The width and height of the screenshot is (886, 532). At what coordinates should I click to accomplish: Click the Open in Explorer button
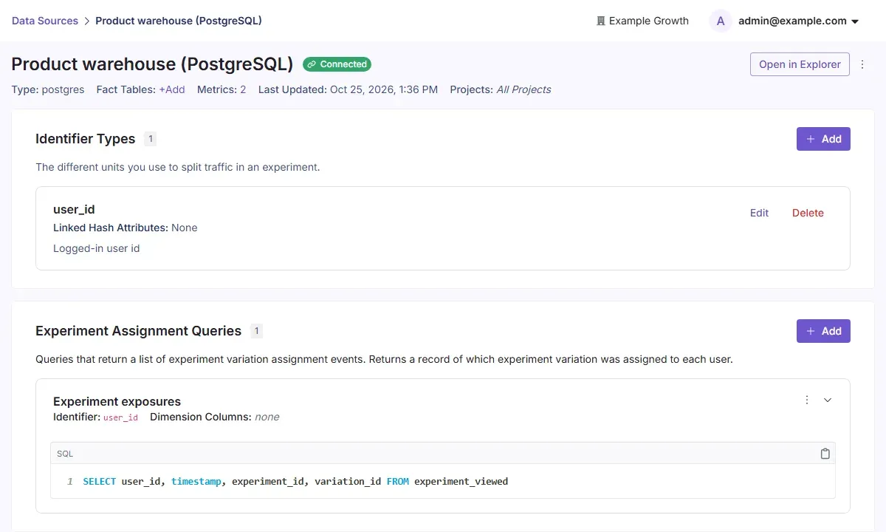800,64
